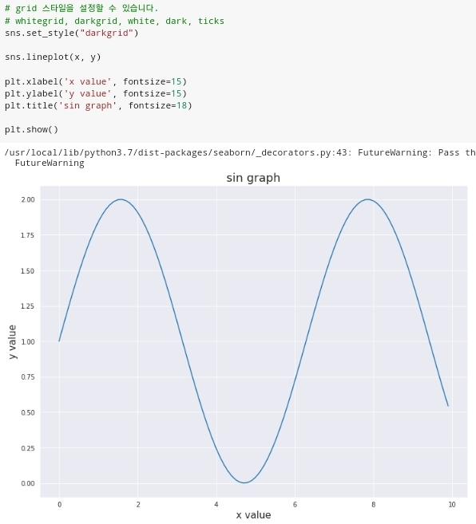Image resolution: width=476 pixels, height=524 pixels.
Task: Click the x-axis tick label 4
Action: 216,505
